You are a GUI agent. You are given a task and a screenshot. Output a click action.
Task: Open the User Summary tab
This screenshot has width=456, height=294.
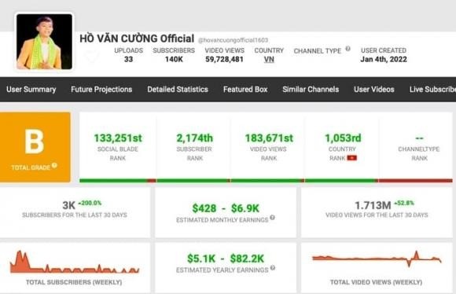click(31, 90)
